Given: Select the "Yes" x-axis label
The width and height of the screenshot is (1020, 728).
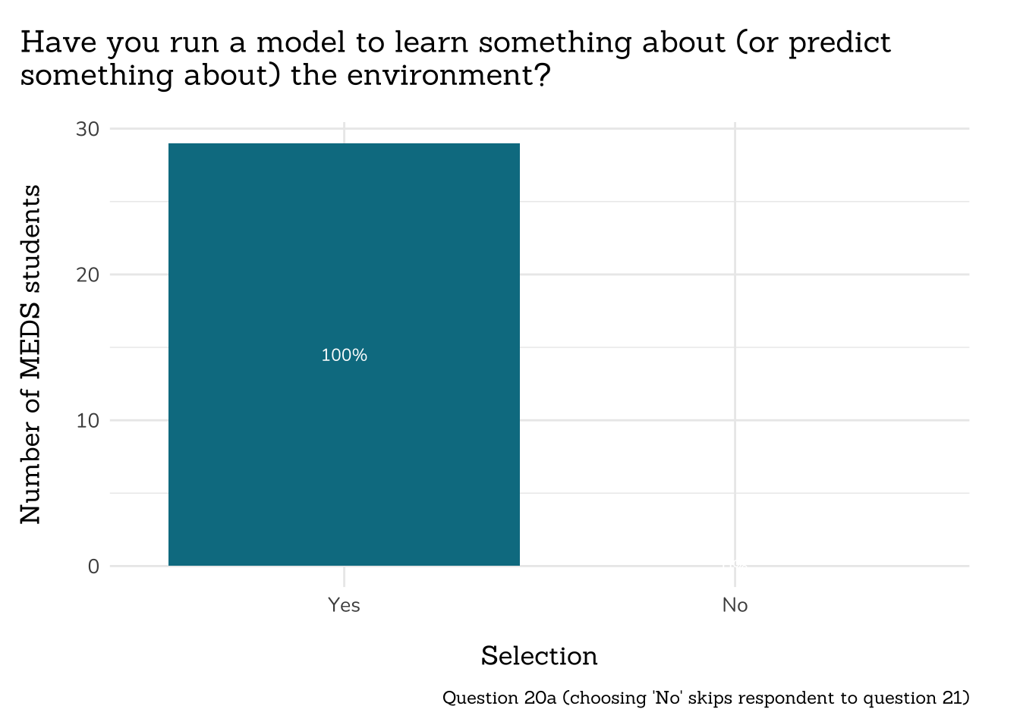Looking at the screenshot, I should tap(344, 605).
